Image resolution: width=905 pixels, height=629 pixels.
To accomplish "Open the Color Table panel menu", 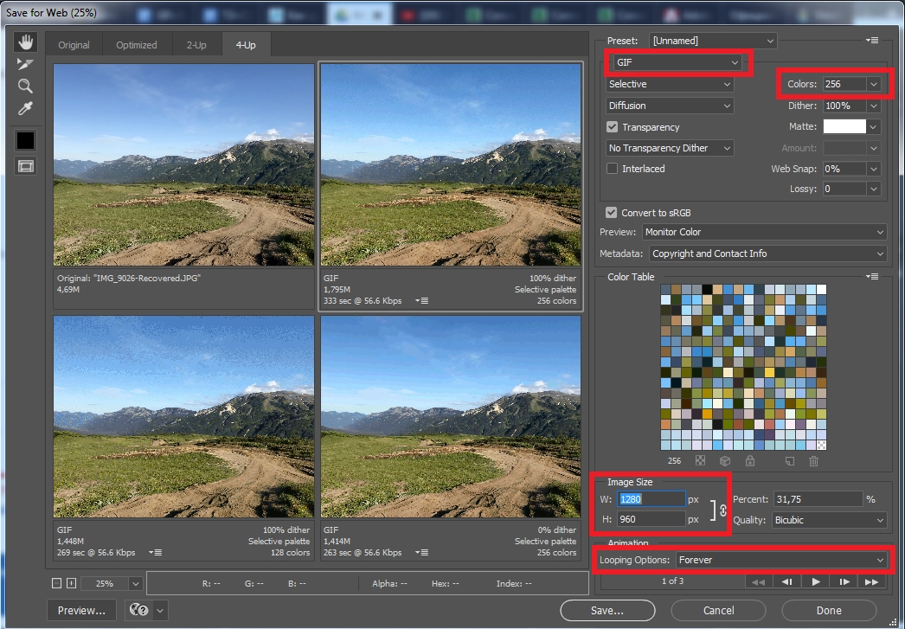I will pyautogui.click(x=872, y=277).
